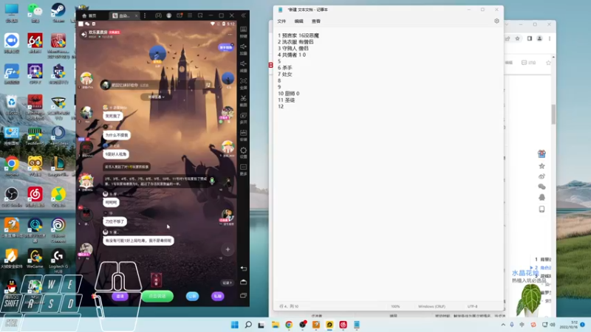
Task: Open Chrome desktop shortcut
Action: [x=12, y=166]
